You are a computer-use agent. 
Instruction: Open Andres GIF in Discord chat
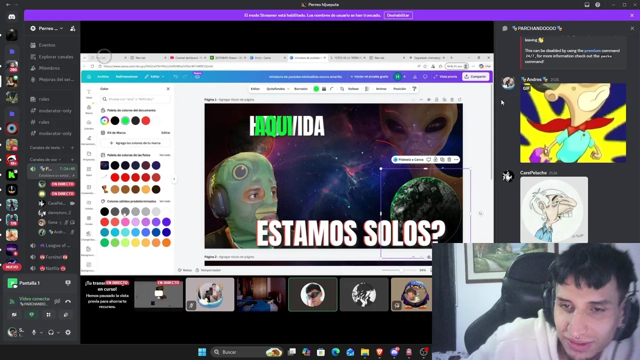click(573, 123)
